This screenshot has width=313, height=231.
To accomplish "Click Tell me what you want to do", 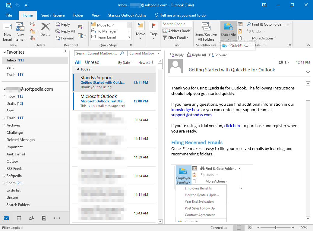I will tap(180, 15).
